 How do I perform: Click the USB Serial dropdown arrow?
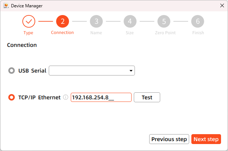pos(131,70)
